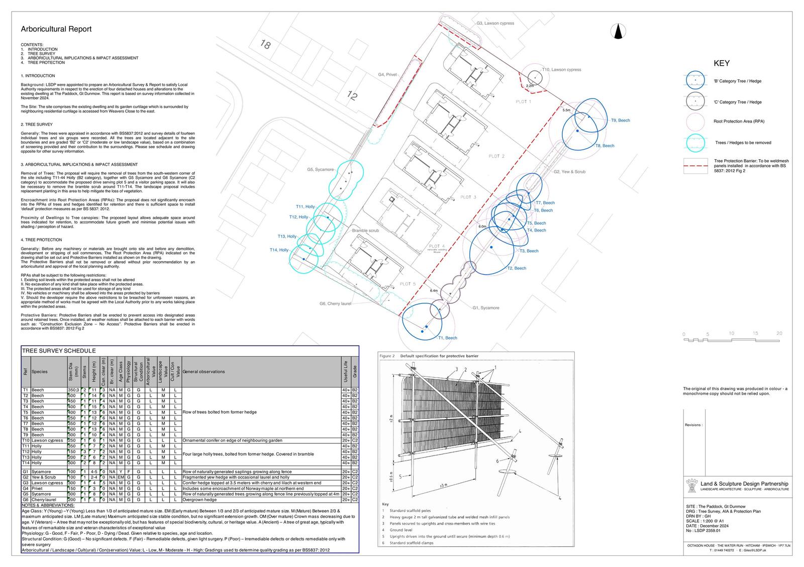Click the T10 Lawson cypress tree circle on plan
The image size is (804, 567).
click(535, 78)
